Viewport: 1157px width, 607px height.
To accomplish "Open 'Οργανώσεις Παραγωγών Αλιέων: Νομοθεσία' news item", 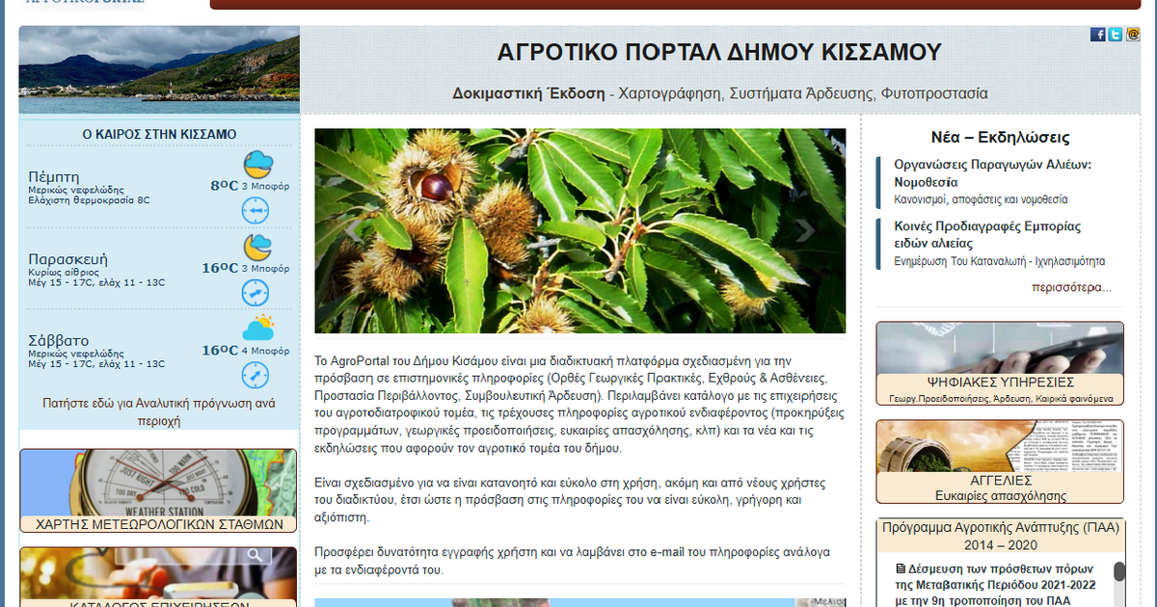I will pos(992,172).
